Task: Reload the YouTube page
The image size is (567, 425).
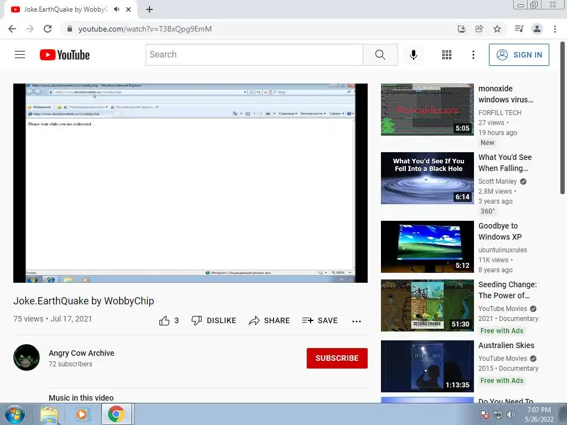Action: point(48,29)
